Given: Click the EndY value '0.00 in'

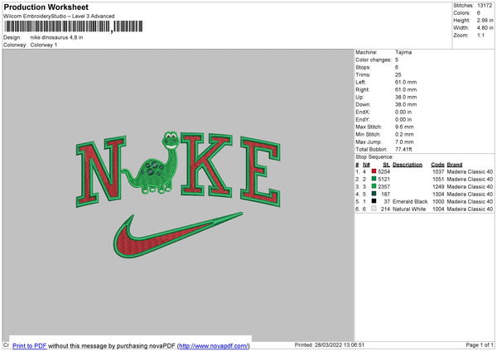Looking at the screenshot, I should point(403,120).
